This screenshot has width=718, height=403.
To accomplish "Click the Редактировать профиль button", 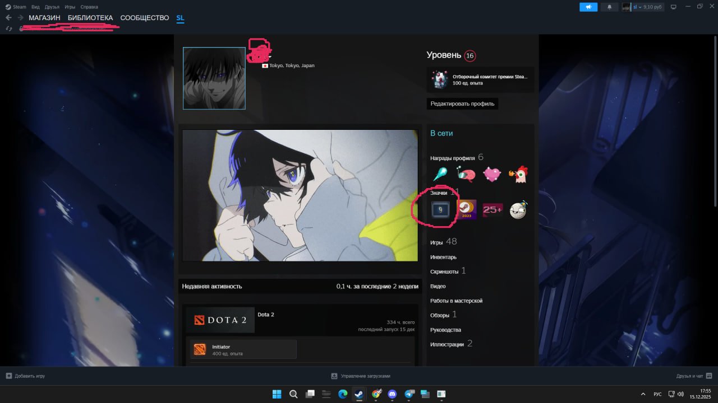I will 462,104.
